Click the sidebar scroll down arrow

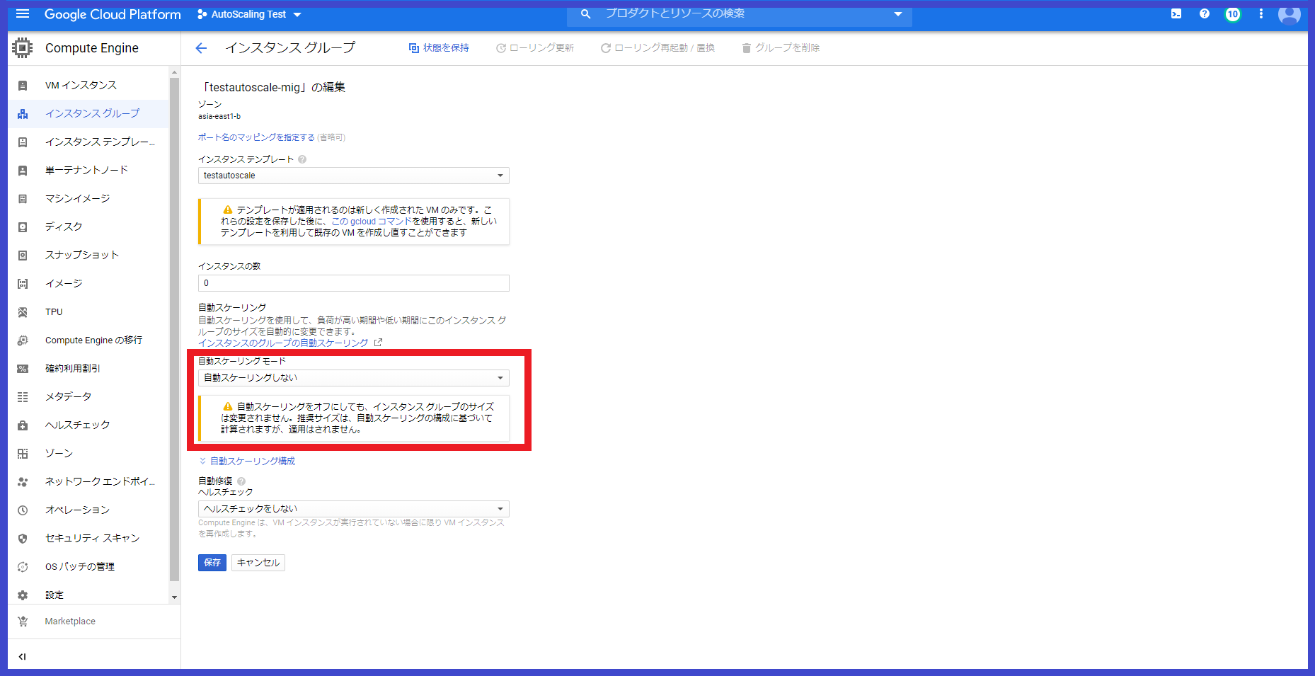coord(175,597)
